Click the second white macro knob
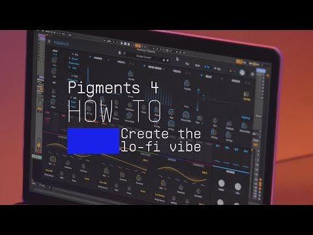 (x=237, y=187)
